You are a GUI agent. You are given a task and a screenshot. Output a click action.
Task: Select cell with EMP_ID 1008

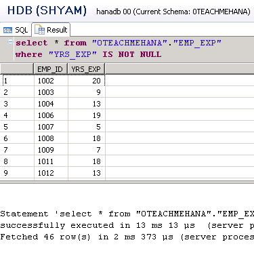[x=51, y=138]
